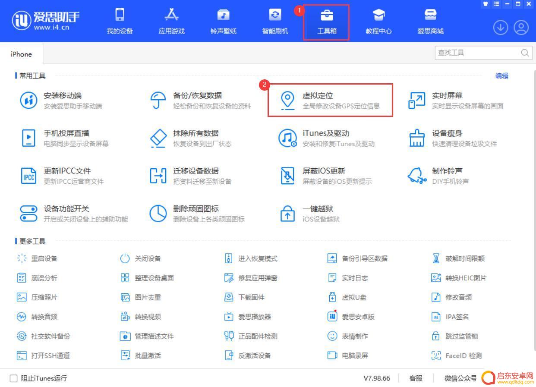Open 跳过监管锁 tool
The image size is (536, 387).
coord(455,336)
